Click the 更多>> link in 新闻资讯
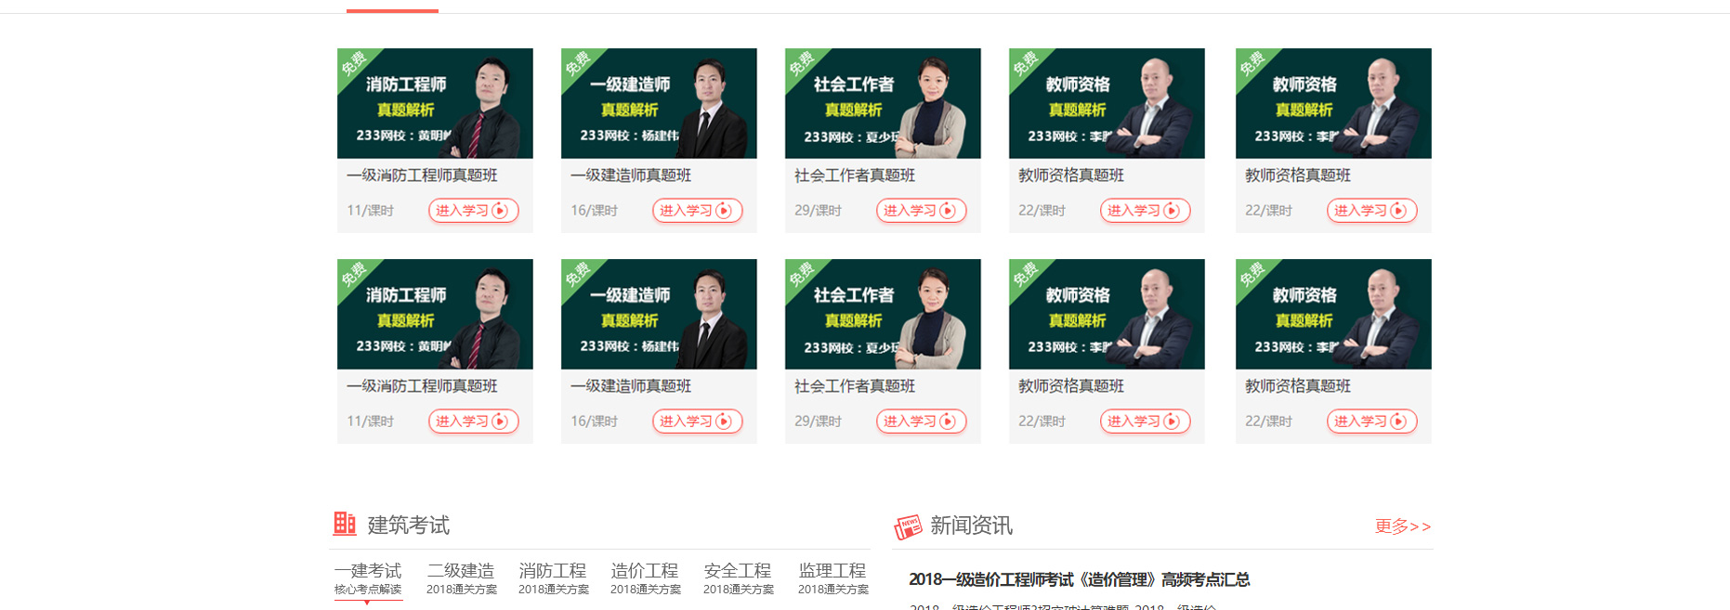The height and width of the screenshot is (610, 1730). (1403, 526)
